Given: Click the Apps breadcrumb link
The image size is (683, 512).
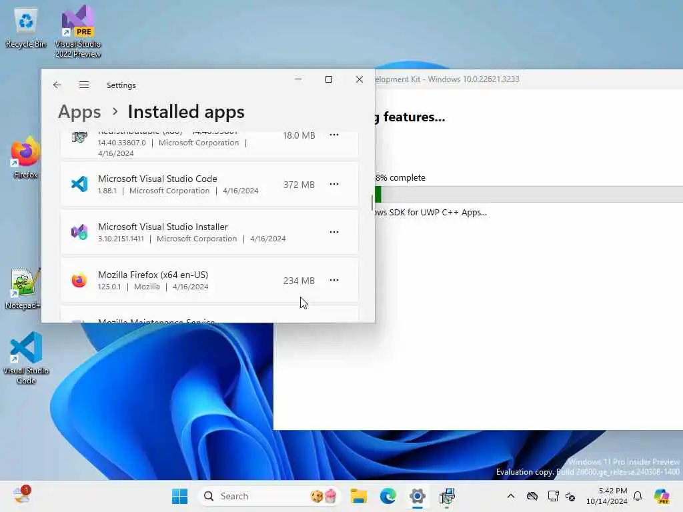Looking at the screenshot, I should (79, 112).
